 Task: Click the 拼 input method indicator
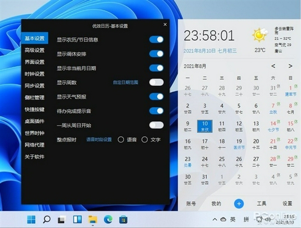point(246,219)
